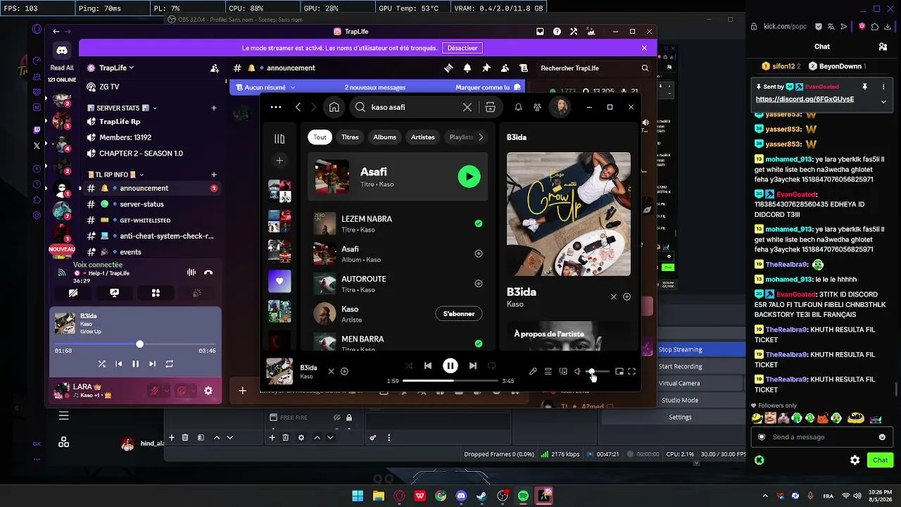This screenshot has width=901, height=507.
Task: Show more Spotify filter chips arrow
Action: coord(481,137)
